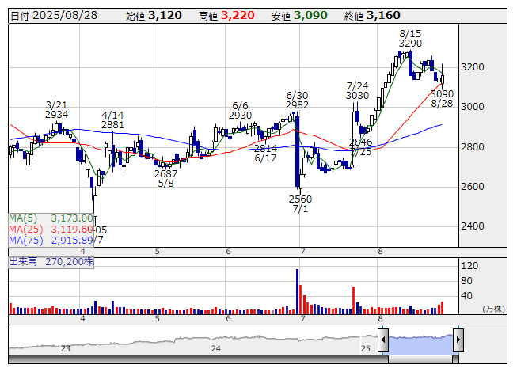
Task: Click the 高値 3,220 high price
Action: tap(226, 16)
